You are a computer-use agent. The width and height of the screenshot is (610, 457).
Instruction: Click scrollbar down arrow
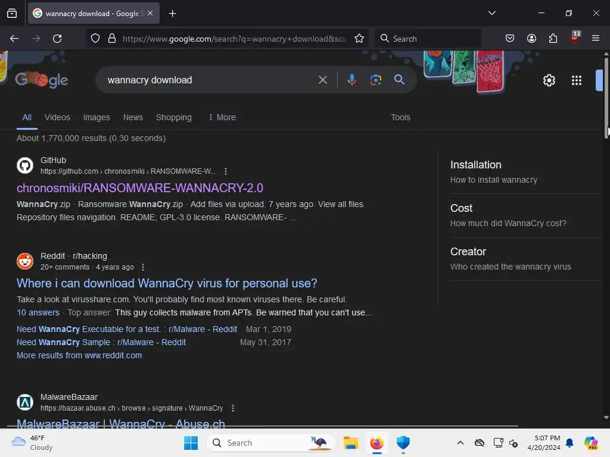606,418
